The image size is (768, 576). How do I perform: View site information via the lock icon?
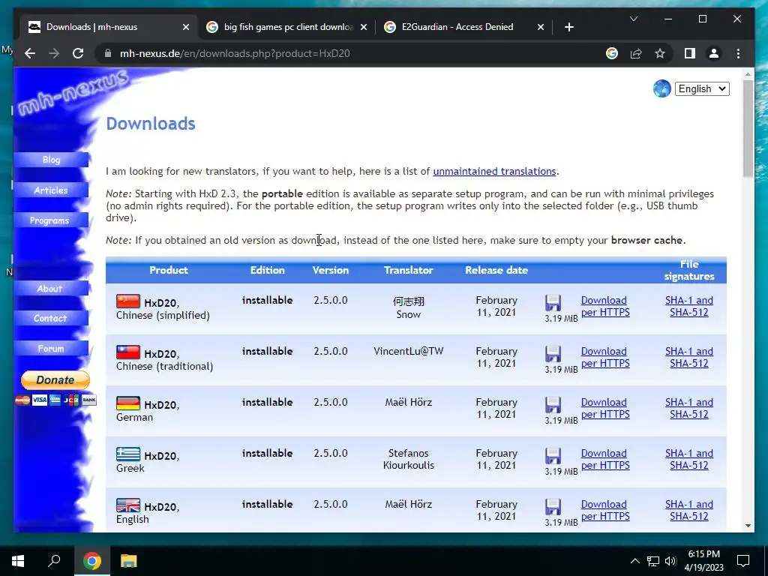pos(108,53)
